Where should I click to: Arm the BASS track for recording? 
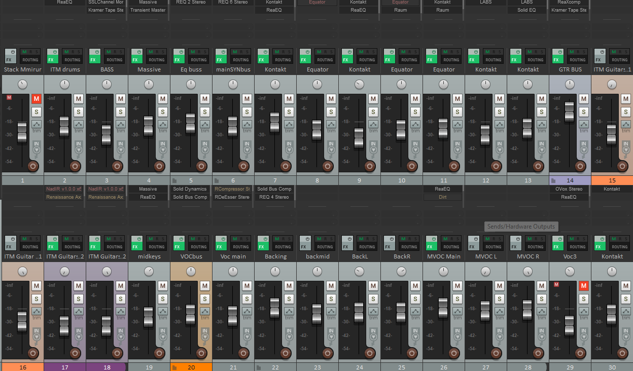coord(118,166)
